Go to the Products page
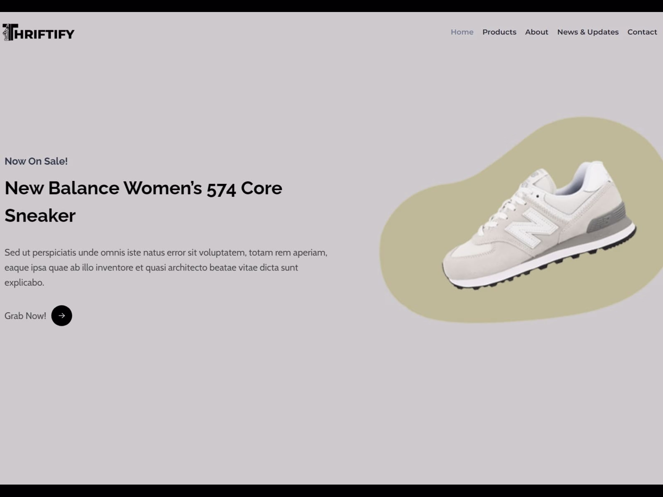Screen dimensions: 663x497 (x=499, y=32)
